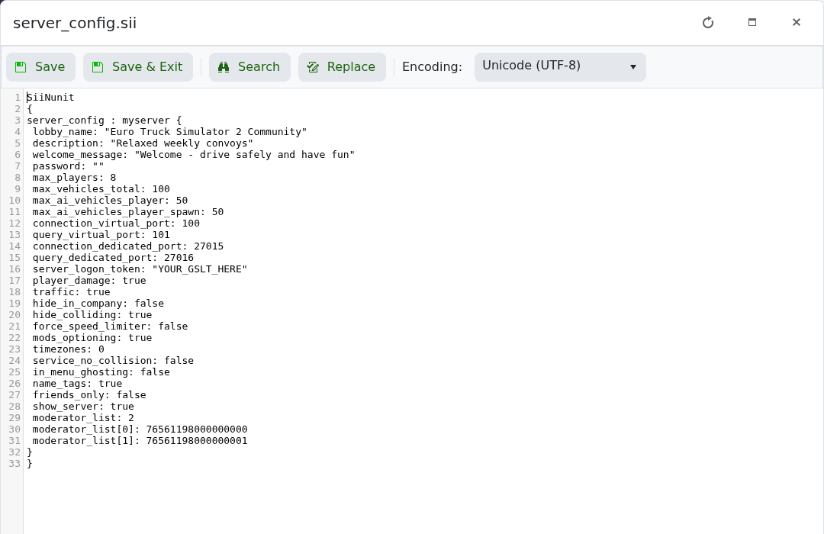
Task: Open the Search tool
Action: pyautogui.click(x=249, y=67)
